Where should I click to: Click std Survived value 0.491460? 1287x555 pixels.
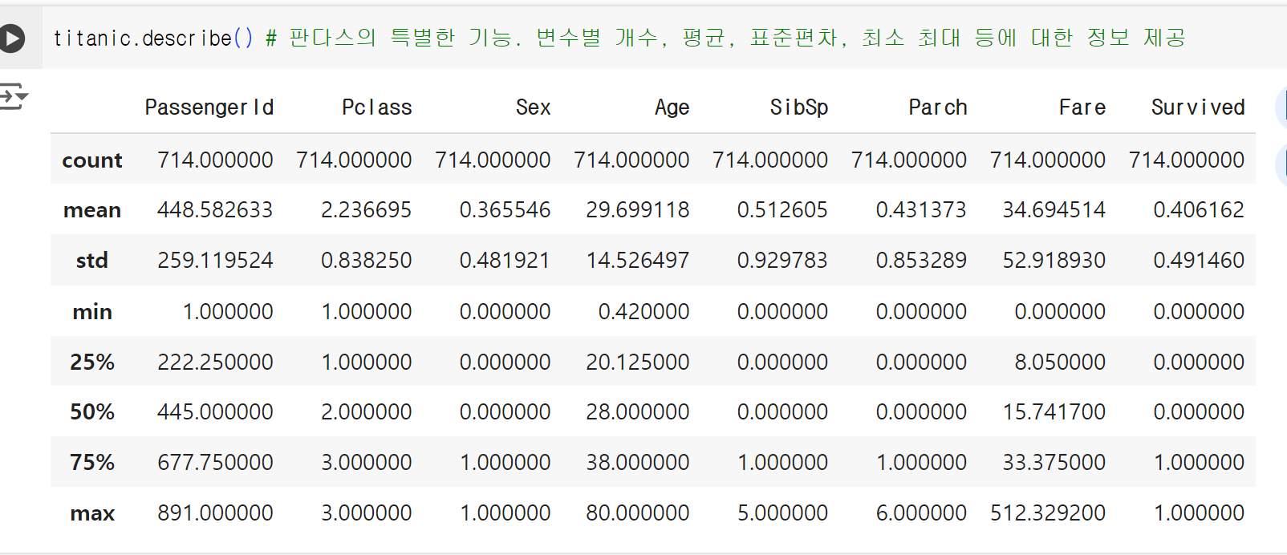coord(1199,261)
